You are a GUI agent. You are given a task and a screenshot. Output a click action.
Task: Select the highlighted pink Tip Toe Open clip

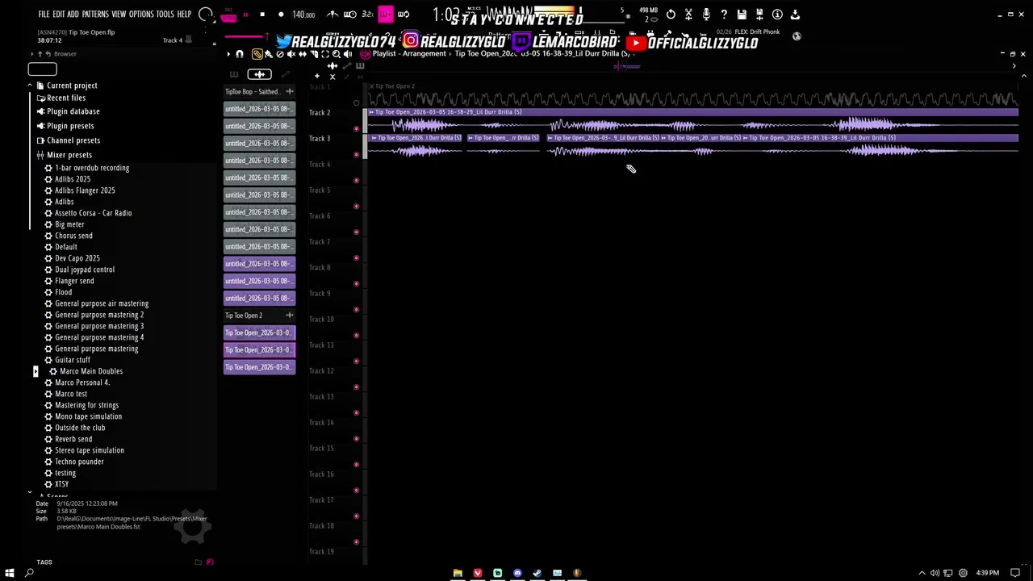coord(259,349)
